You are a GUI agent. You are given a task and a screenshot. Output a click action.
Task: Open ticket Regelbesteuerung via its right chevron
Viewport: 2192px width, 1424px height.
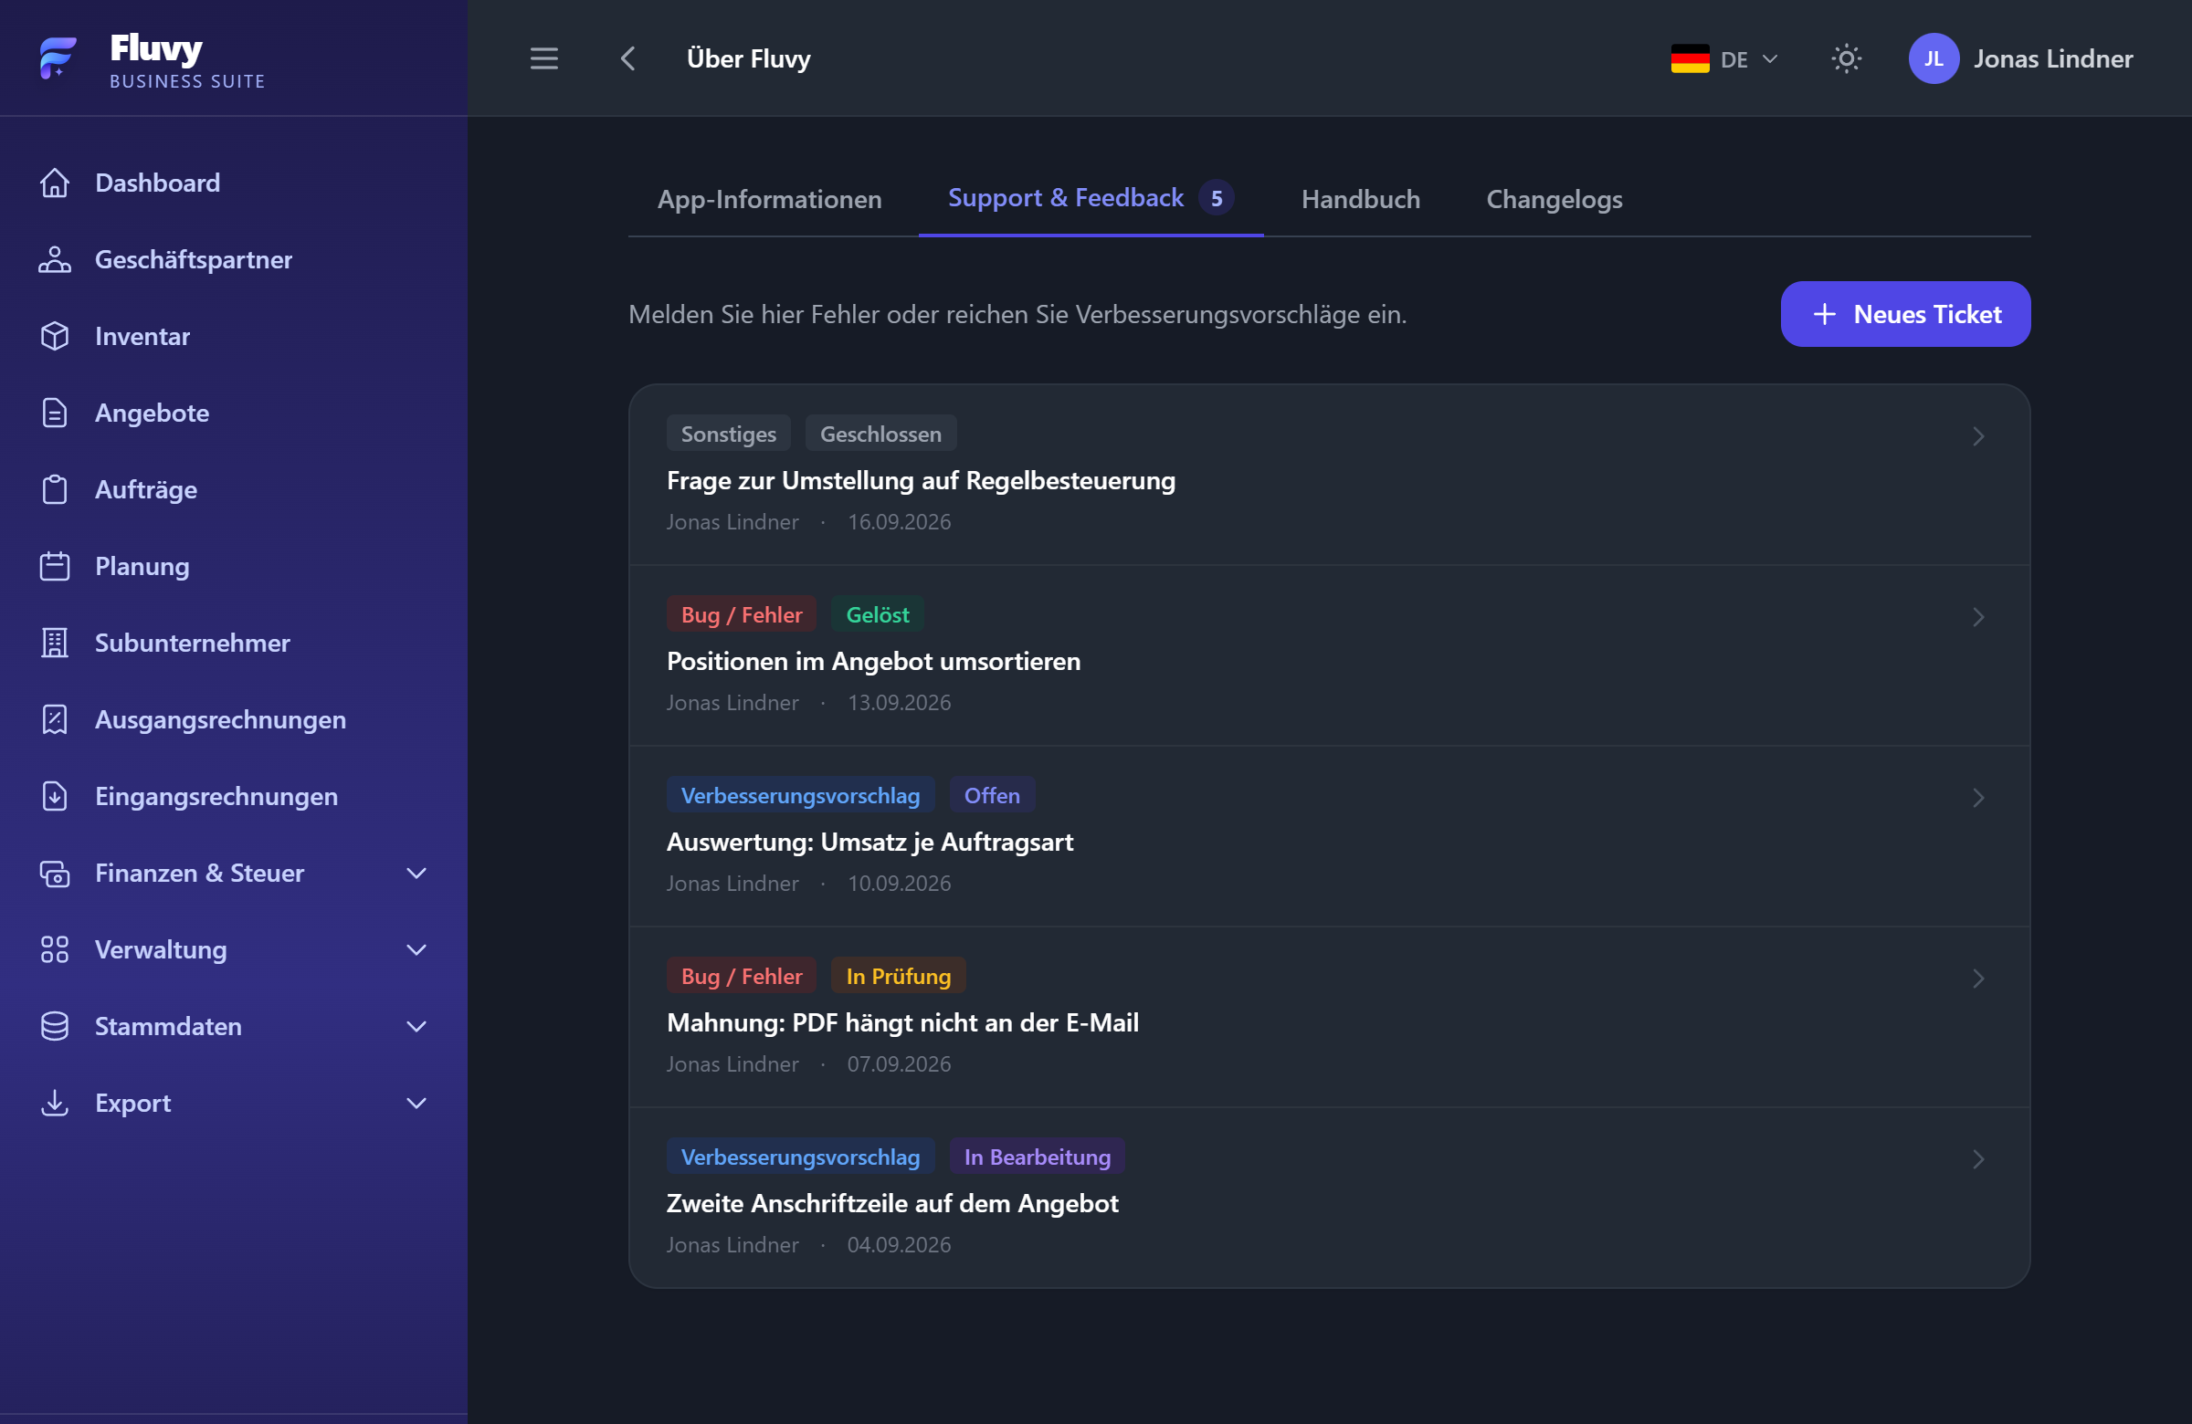[1977, 436]
